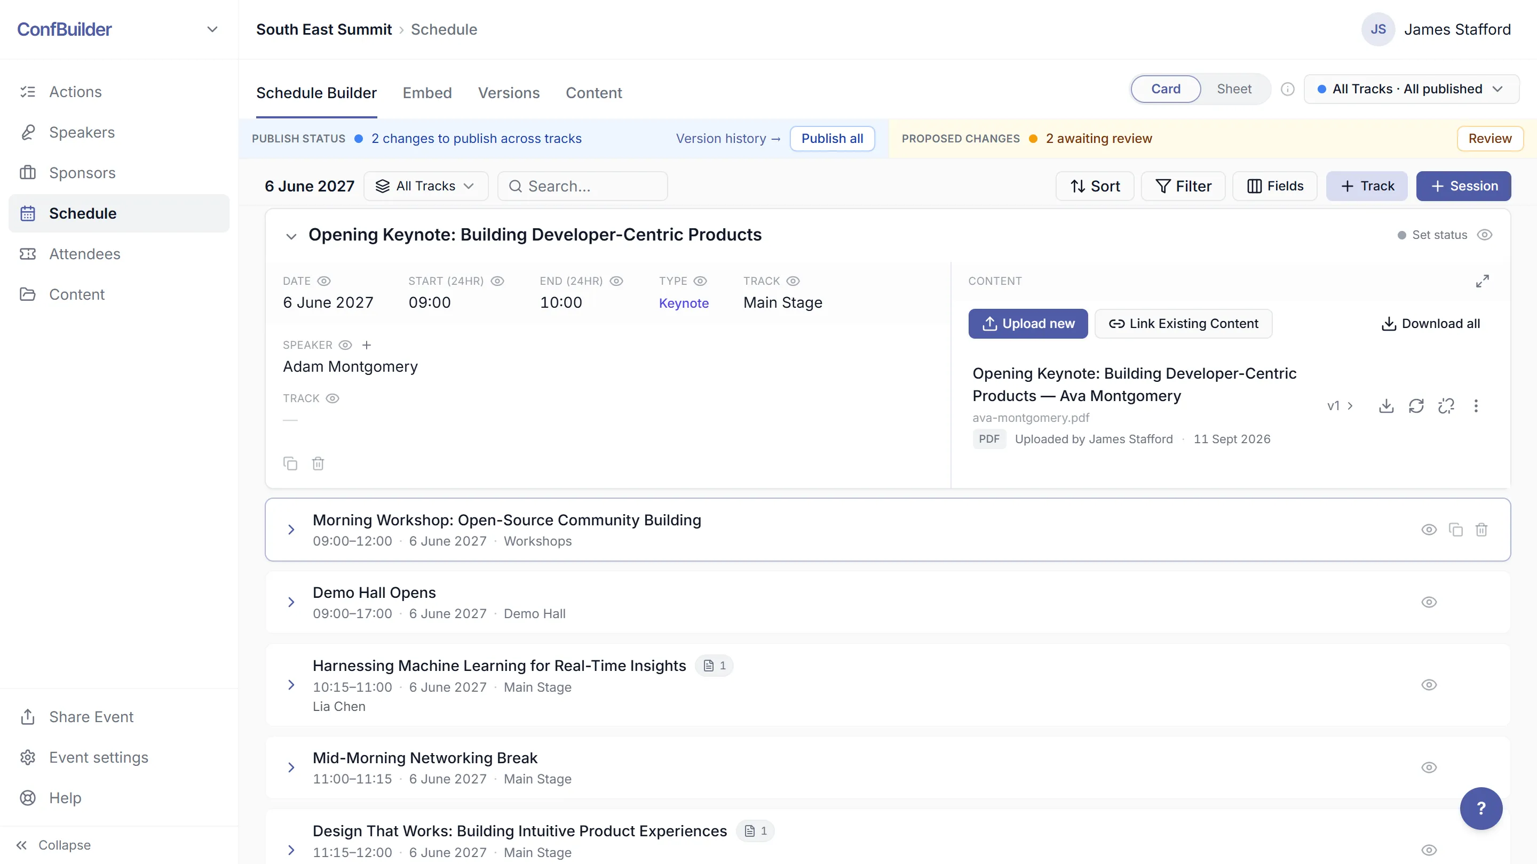Open the All Tracks · All published dropdown
The image size is (1537, 864).
point(1411,89)
